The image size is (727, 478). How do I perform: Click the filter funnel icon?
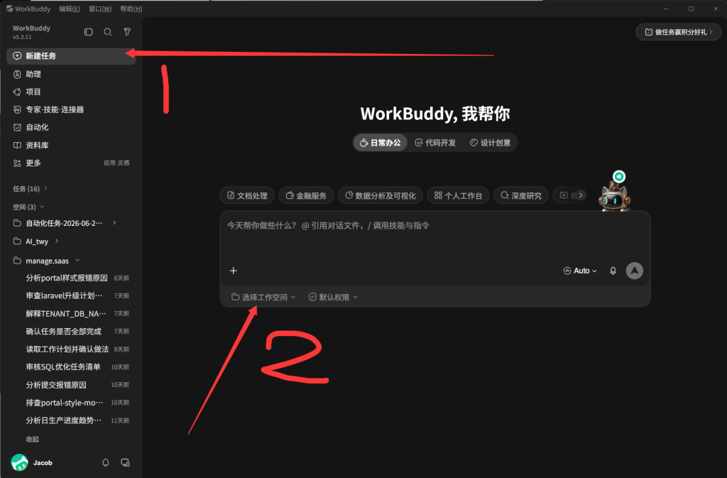[x=127, y=32]
